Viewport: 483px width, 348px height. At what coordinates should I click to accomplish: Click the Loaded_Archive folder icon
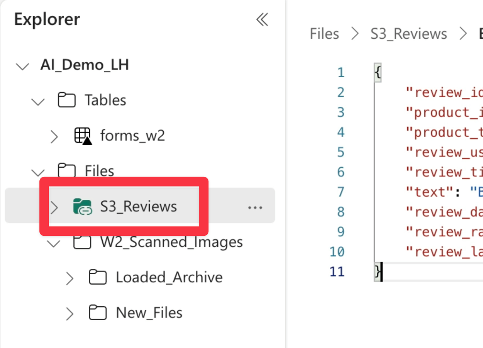(x=98, y=278)
